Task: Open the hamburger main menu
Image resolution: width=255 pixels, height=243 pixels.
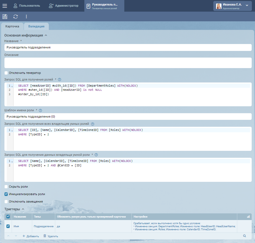Action: click(x=5, y=6)
